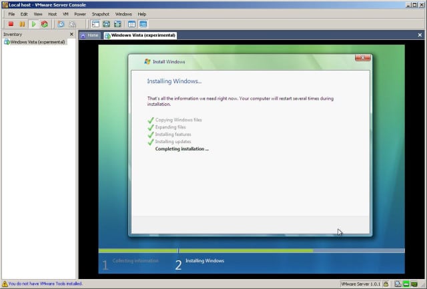Close the current VM tab with the X

pos(420,35)
